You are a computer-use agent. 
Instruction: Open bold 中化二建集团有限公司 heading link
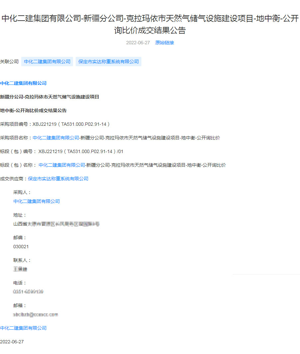pos(23,83)
